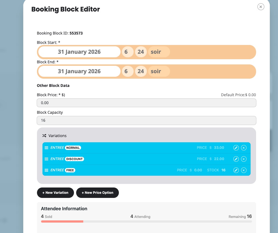Edit the ENTREE DISCOUNT variation
The width and height of the screenshot is (278, 233).
pyautogui.click(x=236, y=159)
